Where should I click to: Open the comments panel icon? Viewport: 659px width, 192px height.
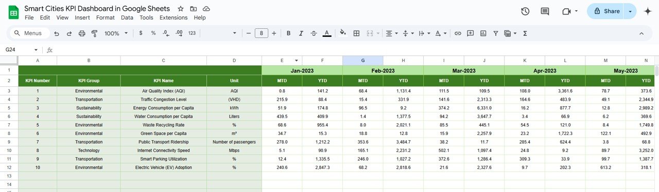pos(545,11)
